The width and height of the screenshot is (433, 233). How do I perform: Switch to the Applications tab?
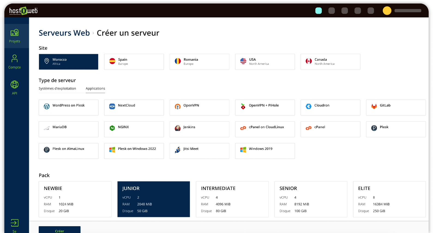coord(95,88)
